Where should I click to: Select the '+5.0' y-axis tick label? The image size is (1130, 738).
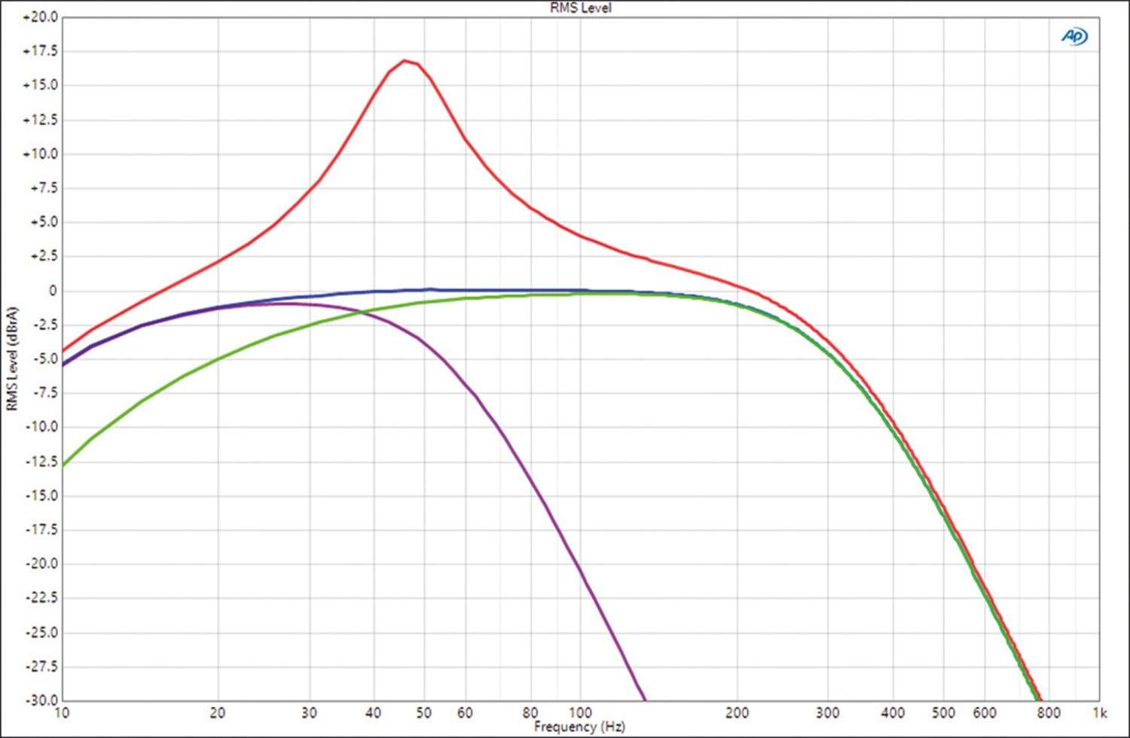(x=44, y=222)
